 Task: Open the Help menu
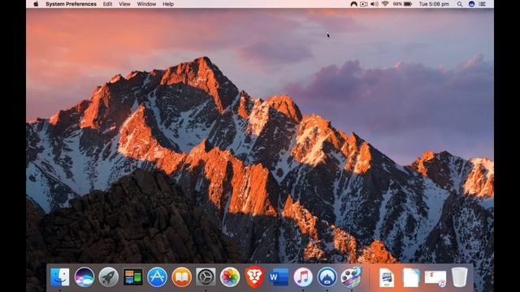(168, 4)
